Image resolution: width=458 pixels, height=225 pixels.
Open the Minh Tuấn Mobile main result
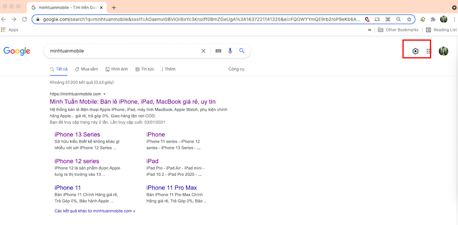(133, 102)
